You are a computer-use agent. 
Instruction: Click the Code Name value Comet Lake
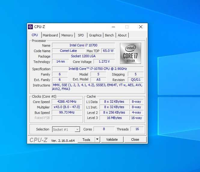click(68, 51)
